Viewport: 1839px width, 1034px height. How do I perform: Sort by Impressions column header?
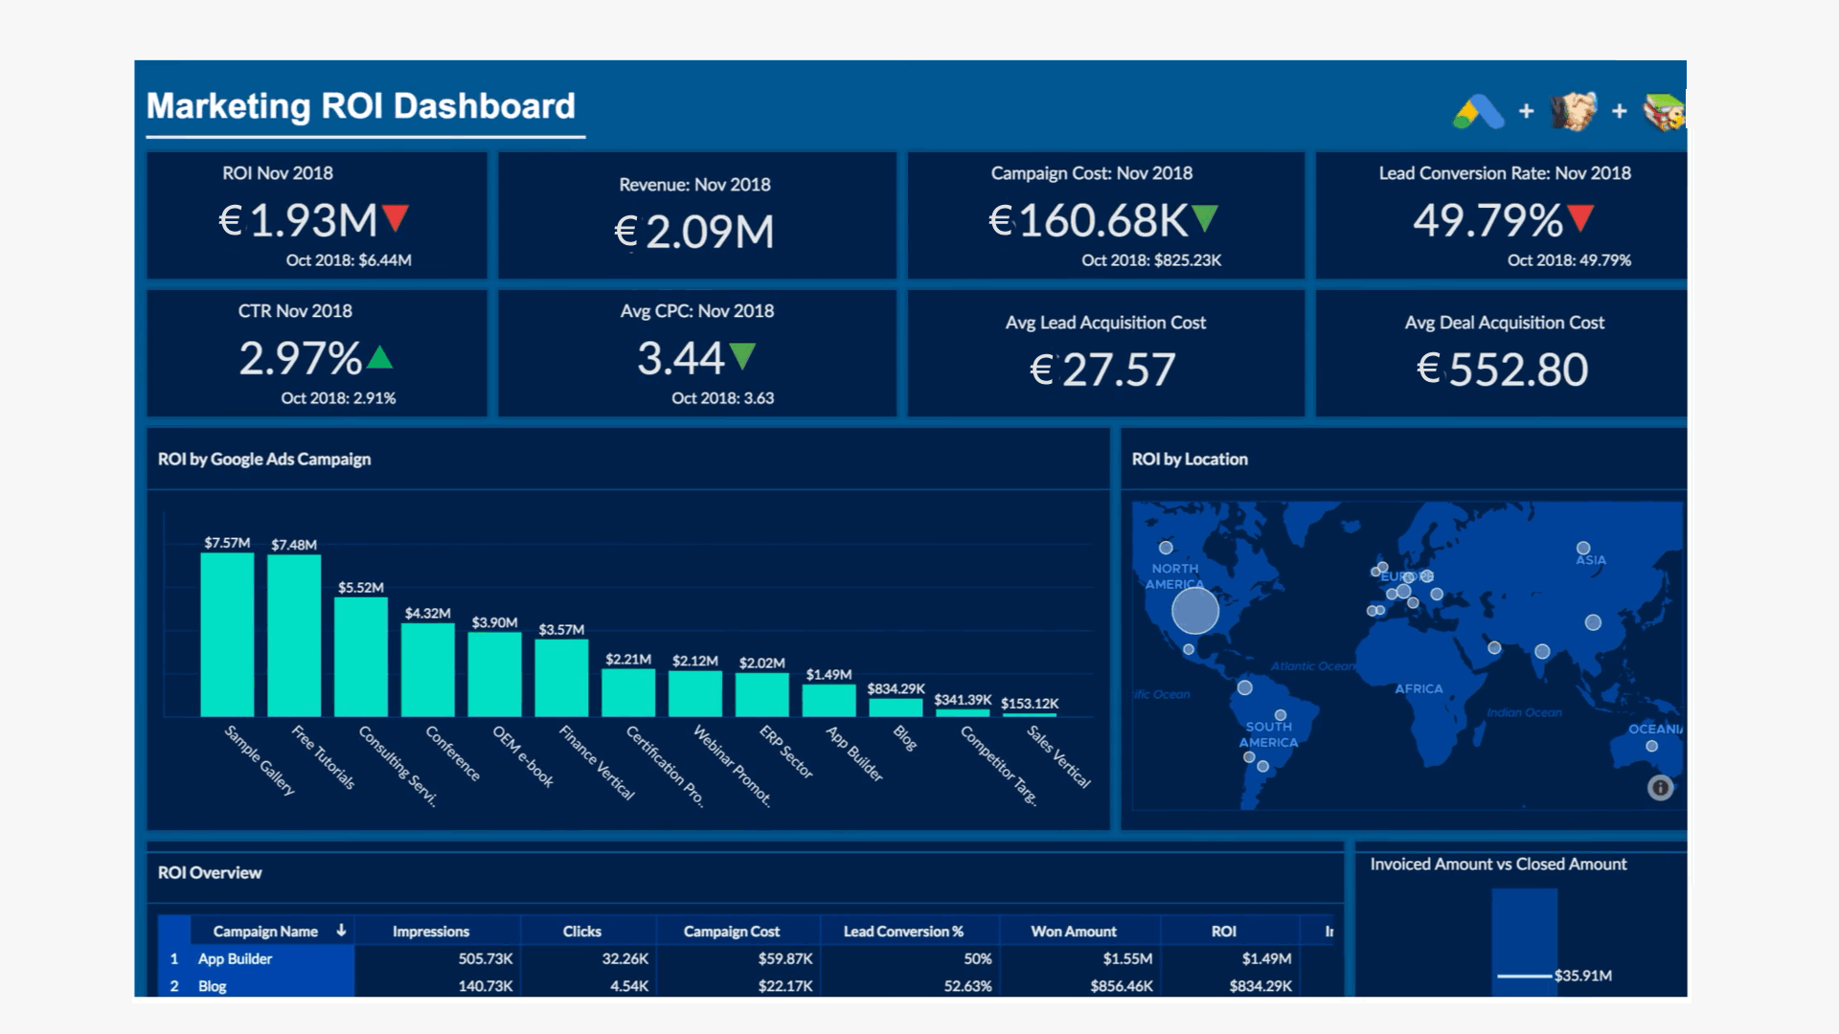click(x=431, y=932)
